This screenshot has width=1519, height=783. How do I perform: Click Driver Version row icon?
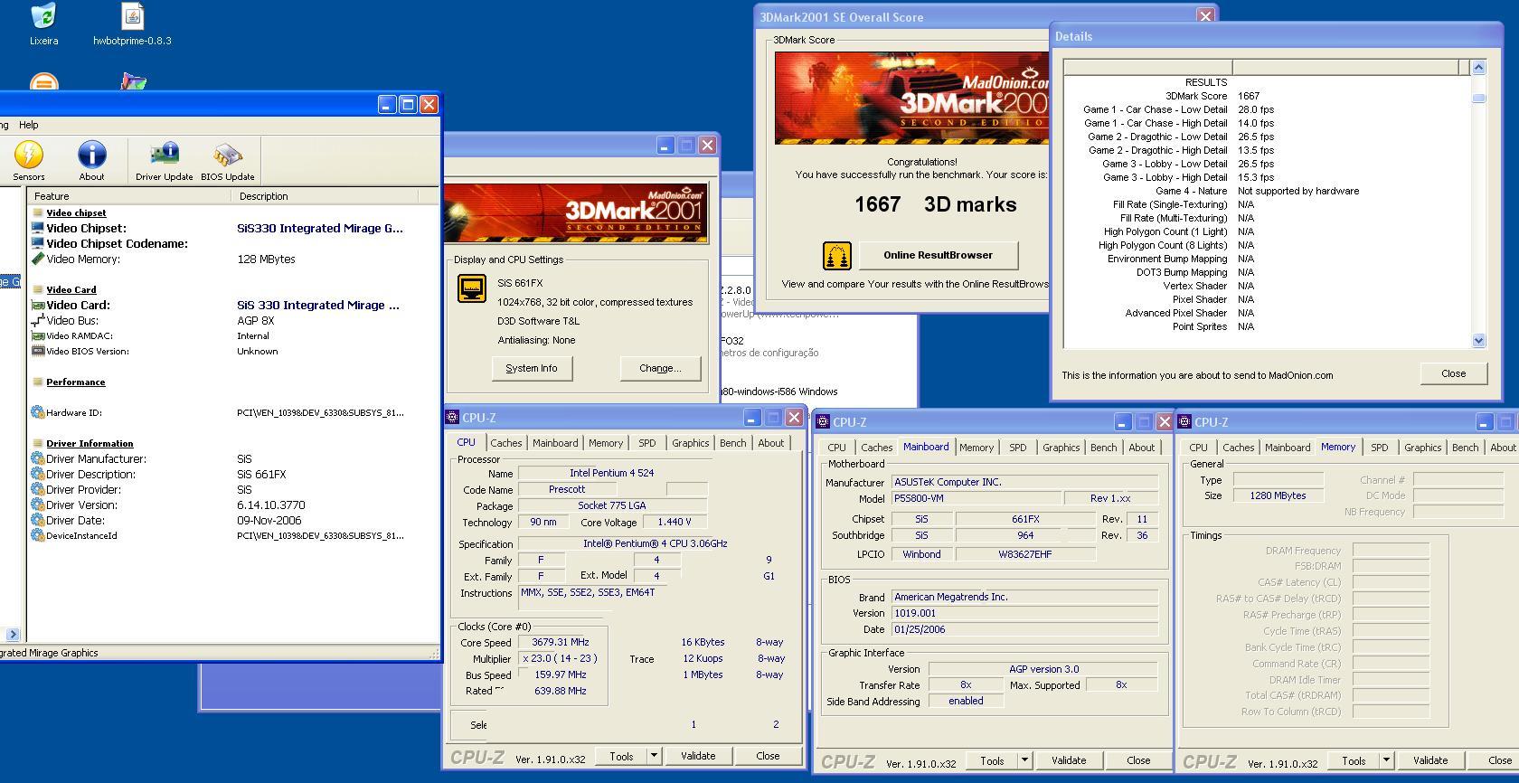click(38, 505)
